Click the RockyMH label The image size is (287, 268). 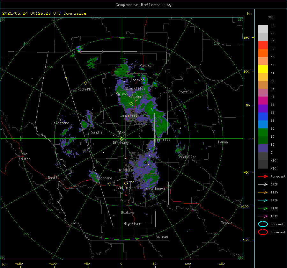tap(84, 89)
